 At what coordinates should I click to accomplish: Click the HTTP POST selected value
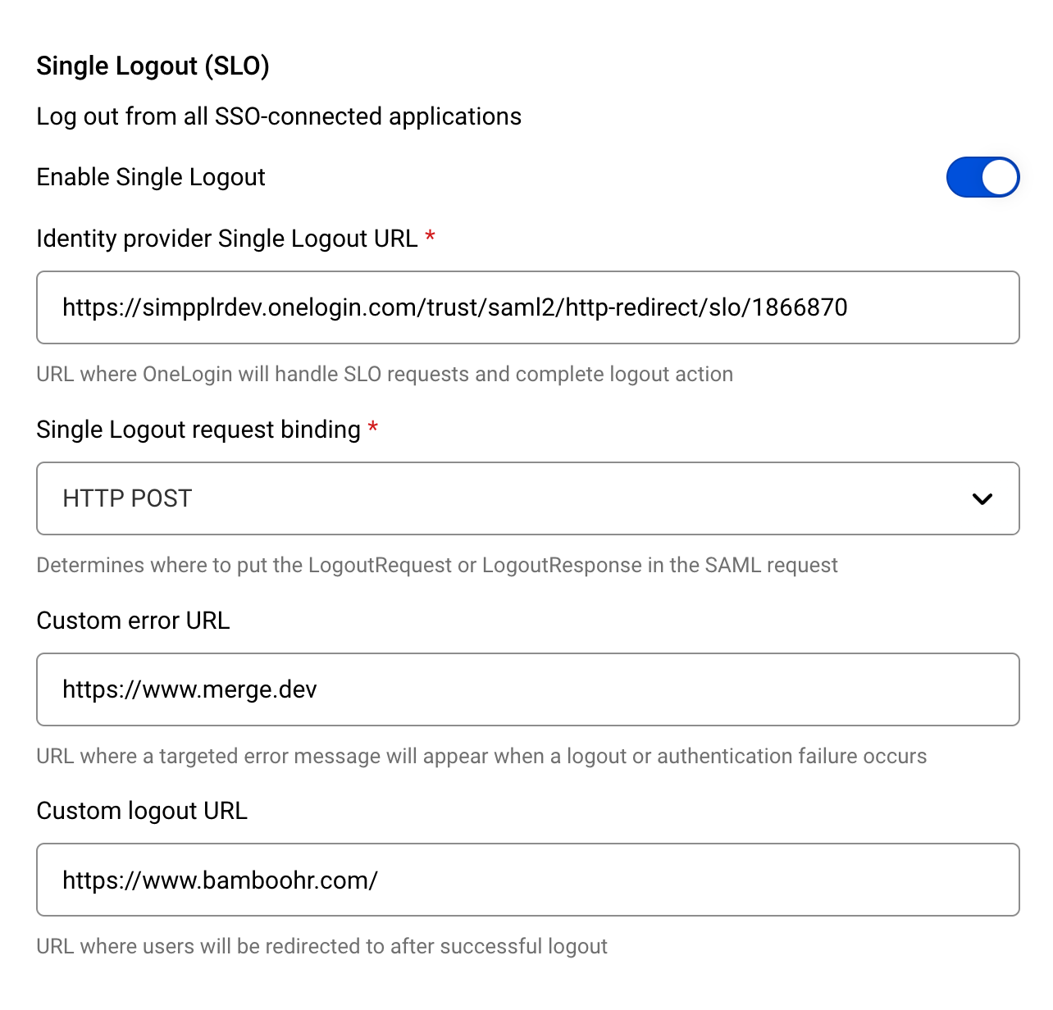click(127, 498)
